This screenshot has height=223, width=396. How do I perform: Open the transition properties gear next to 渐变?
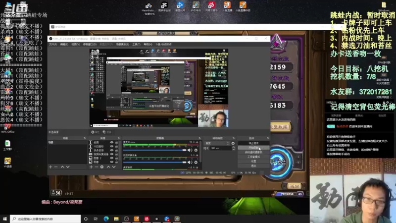(233, 143)
